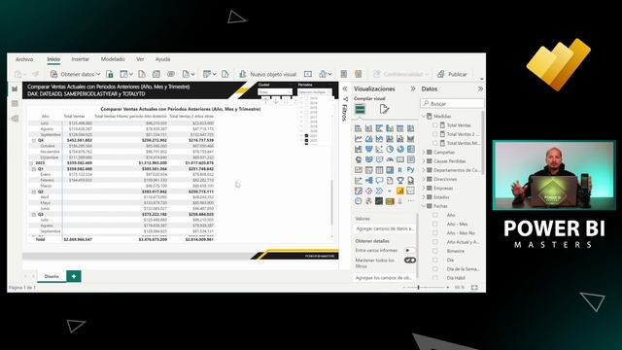
Task: Switch to the Modelado ribbon tab
Action: point(113,59)
